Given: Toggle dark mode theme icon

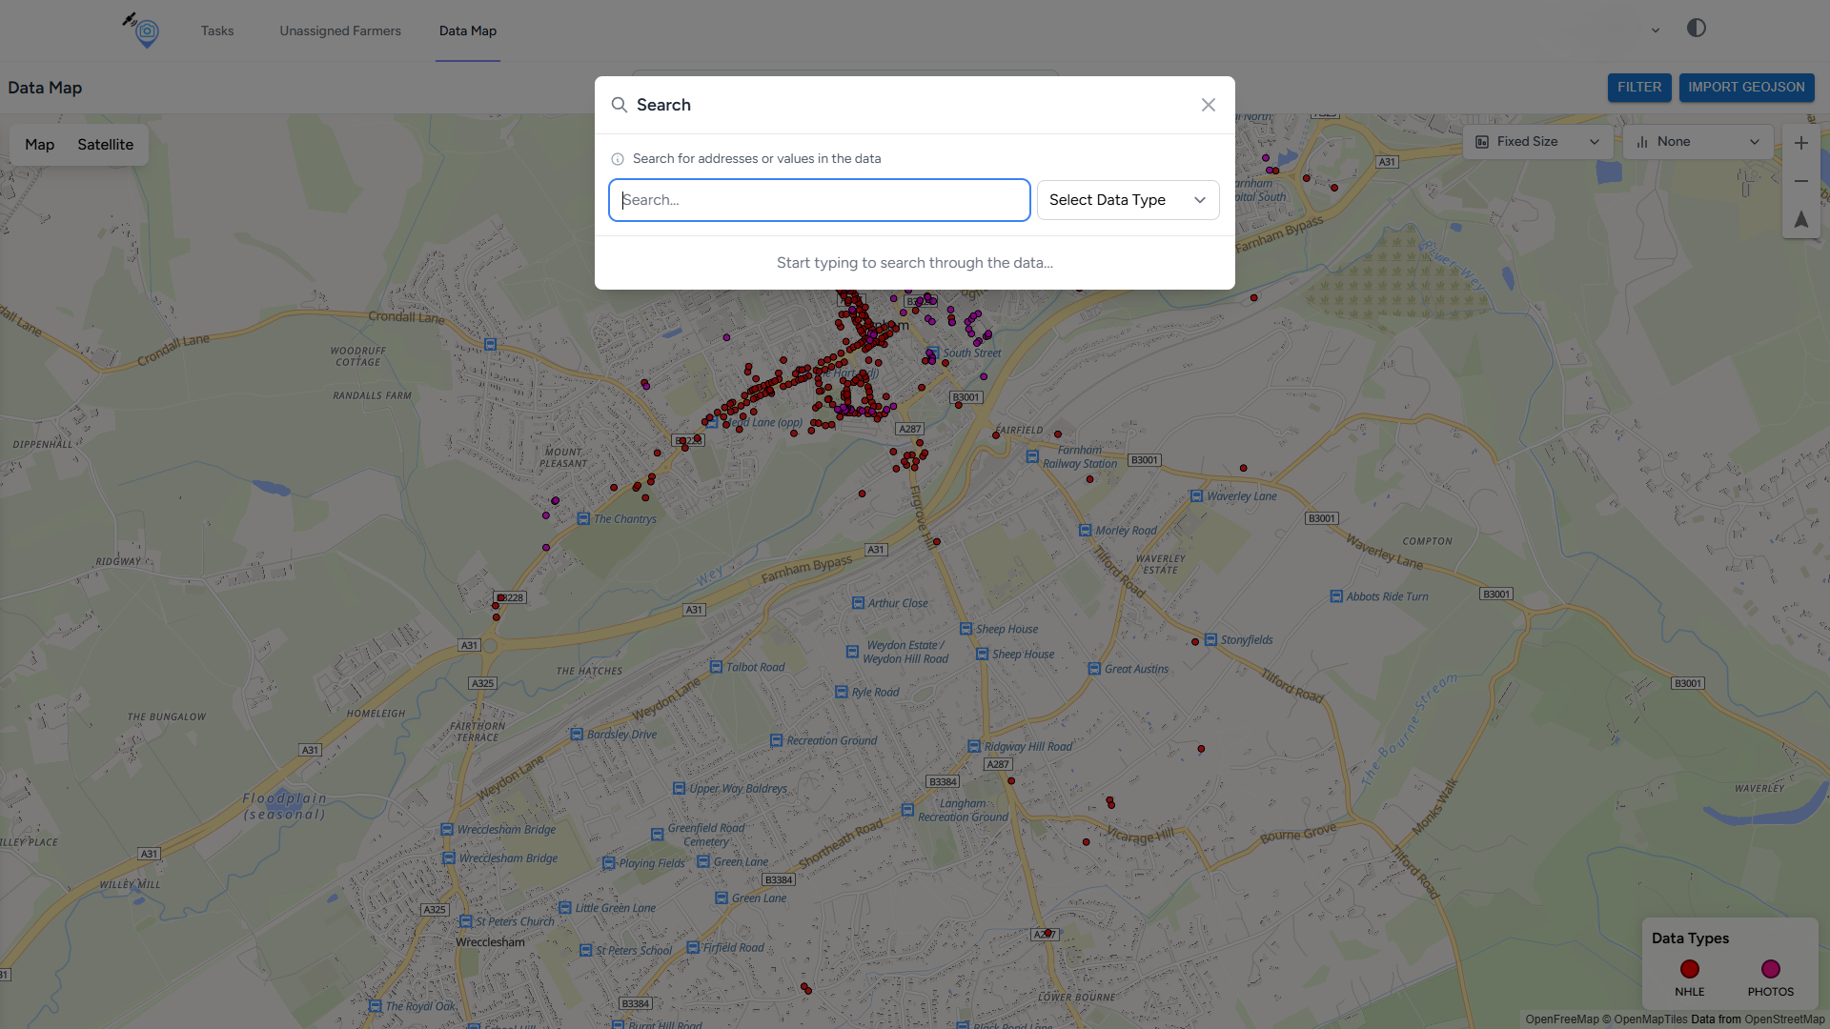Looking at the screenshot, I should [1696, 29].
